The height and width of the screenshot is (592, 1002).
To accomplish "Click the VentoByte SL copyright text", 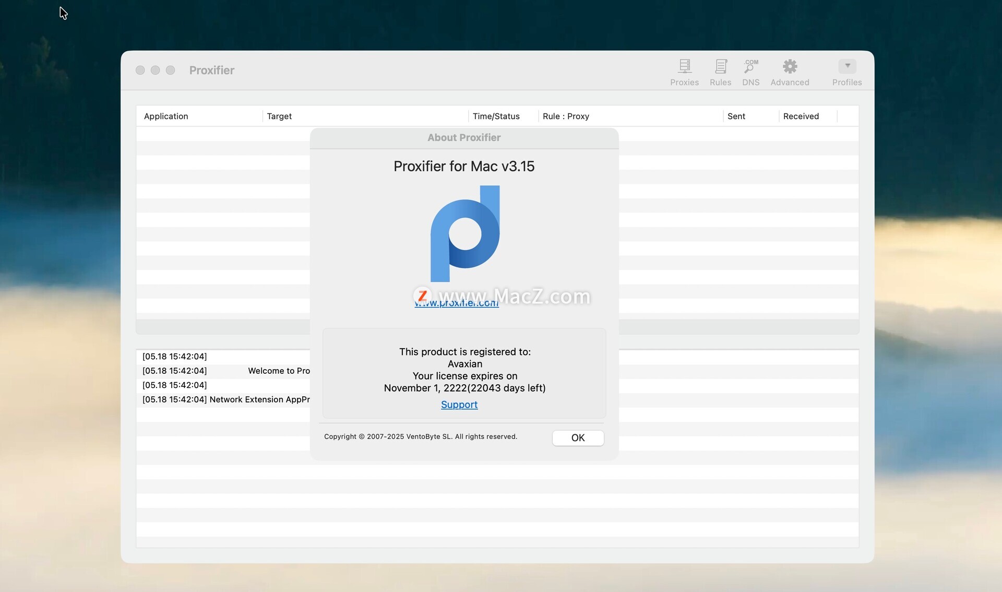I will 421,436.
